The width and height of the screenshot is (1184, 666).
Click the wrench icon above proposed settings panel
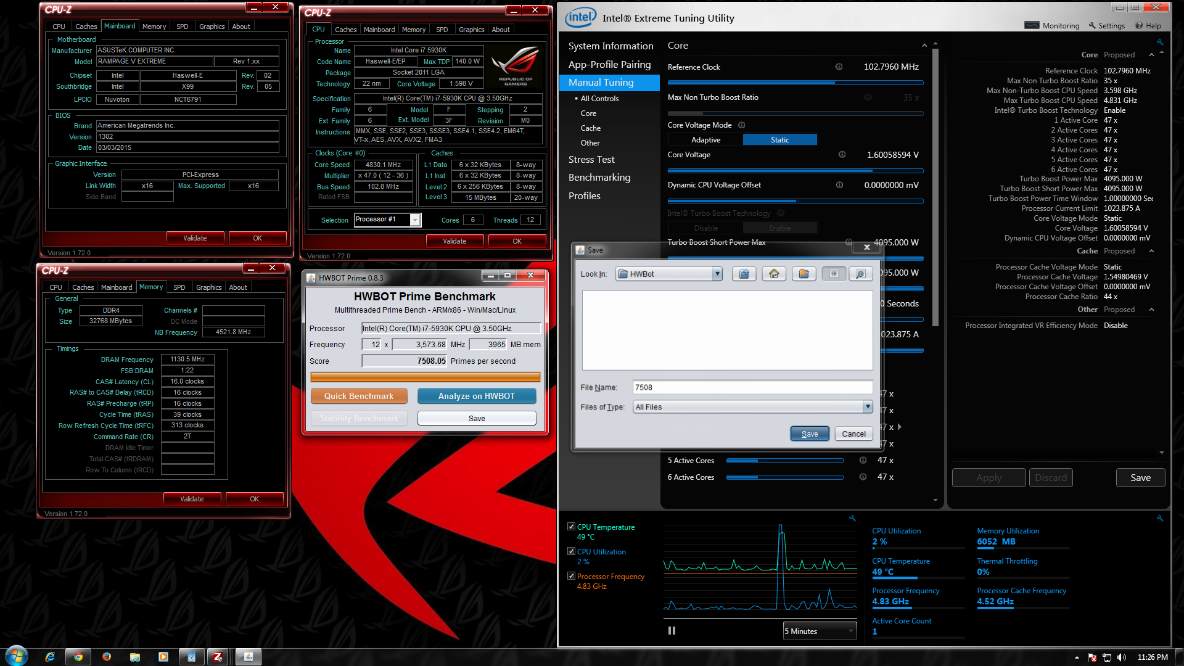point(1160,42)
